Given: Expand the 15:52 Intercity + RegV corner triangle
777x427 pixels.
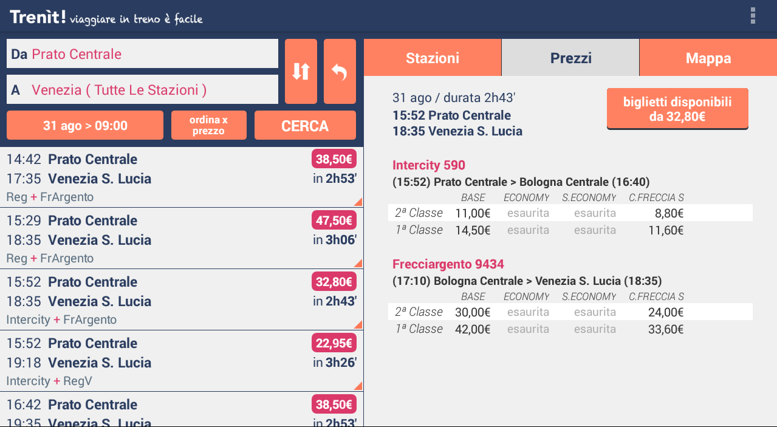Looking at the screenshot, I should coord(358,386).
